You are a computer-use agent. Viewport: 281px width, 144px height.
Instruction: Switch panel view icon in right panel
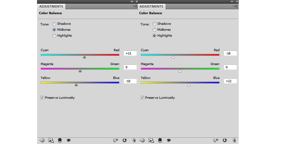coord(151,140)
